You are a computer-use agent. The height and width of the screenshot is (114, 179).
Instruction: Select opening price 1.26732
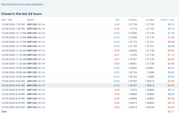tap(132, 77)
